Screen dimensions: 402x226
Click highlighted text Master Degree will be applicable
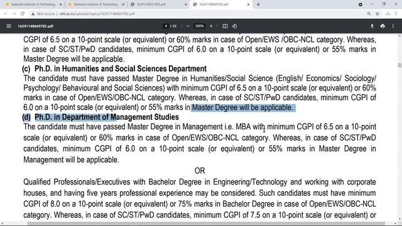click(242, 107)
